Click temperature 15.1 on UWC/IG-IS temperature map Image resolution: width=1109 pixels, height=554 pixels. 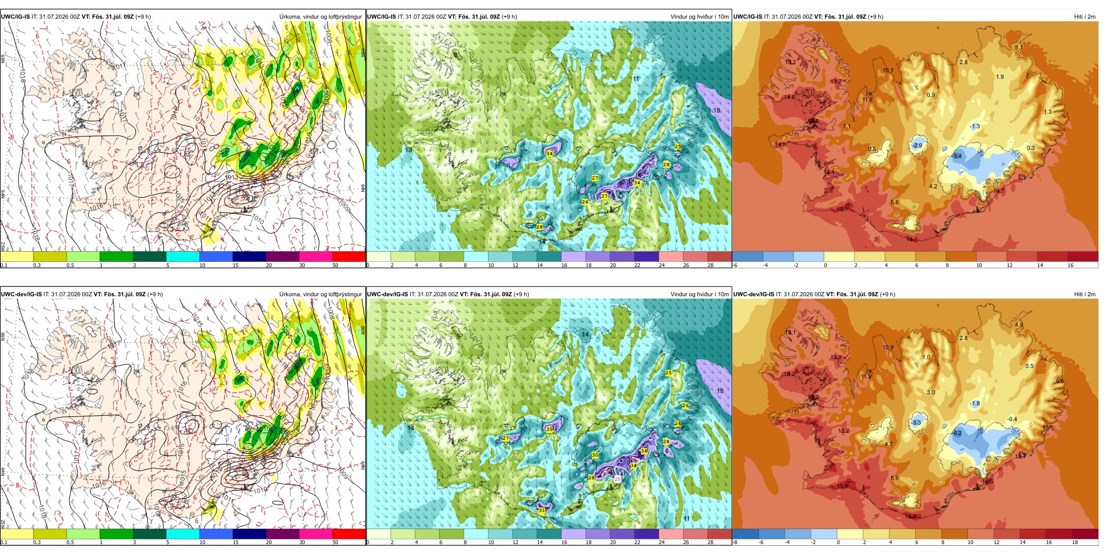coord(843,209)
